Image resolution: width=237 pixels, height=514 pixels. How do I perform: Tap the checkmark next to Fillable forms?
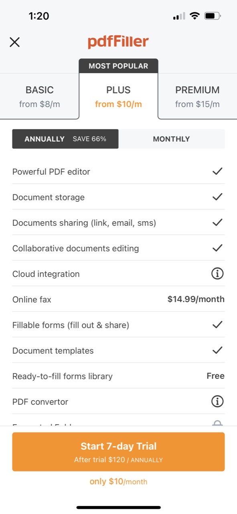tap(217, 324)
